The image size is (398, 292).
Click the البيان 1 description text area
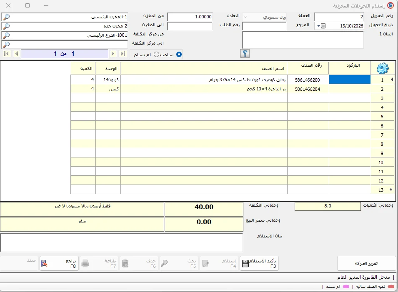point(303,40)
